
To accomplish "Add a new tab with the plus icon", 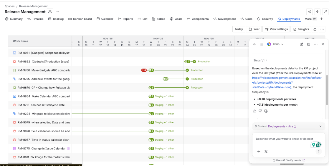I will [321, 19].
